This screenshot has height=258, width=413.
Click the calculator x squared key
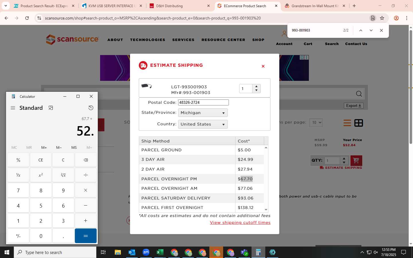click(x=41, y=175)
